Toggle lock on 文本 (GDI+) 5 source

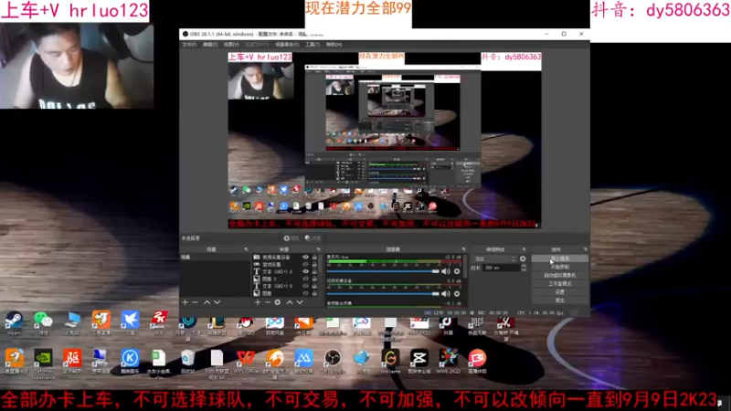click(314, 286)
